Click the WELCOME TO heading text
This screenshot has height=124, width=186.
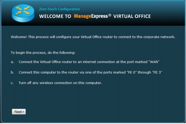coord(55,16)
